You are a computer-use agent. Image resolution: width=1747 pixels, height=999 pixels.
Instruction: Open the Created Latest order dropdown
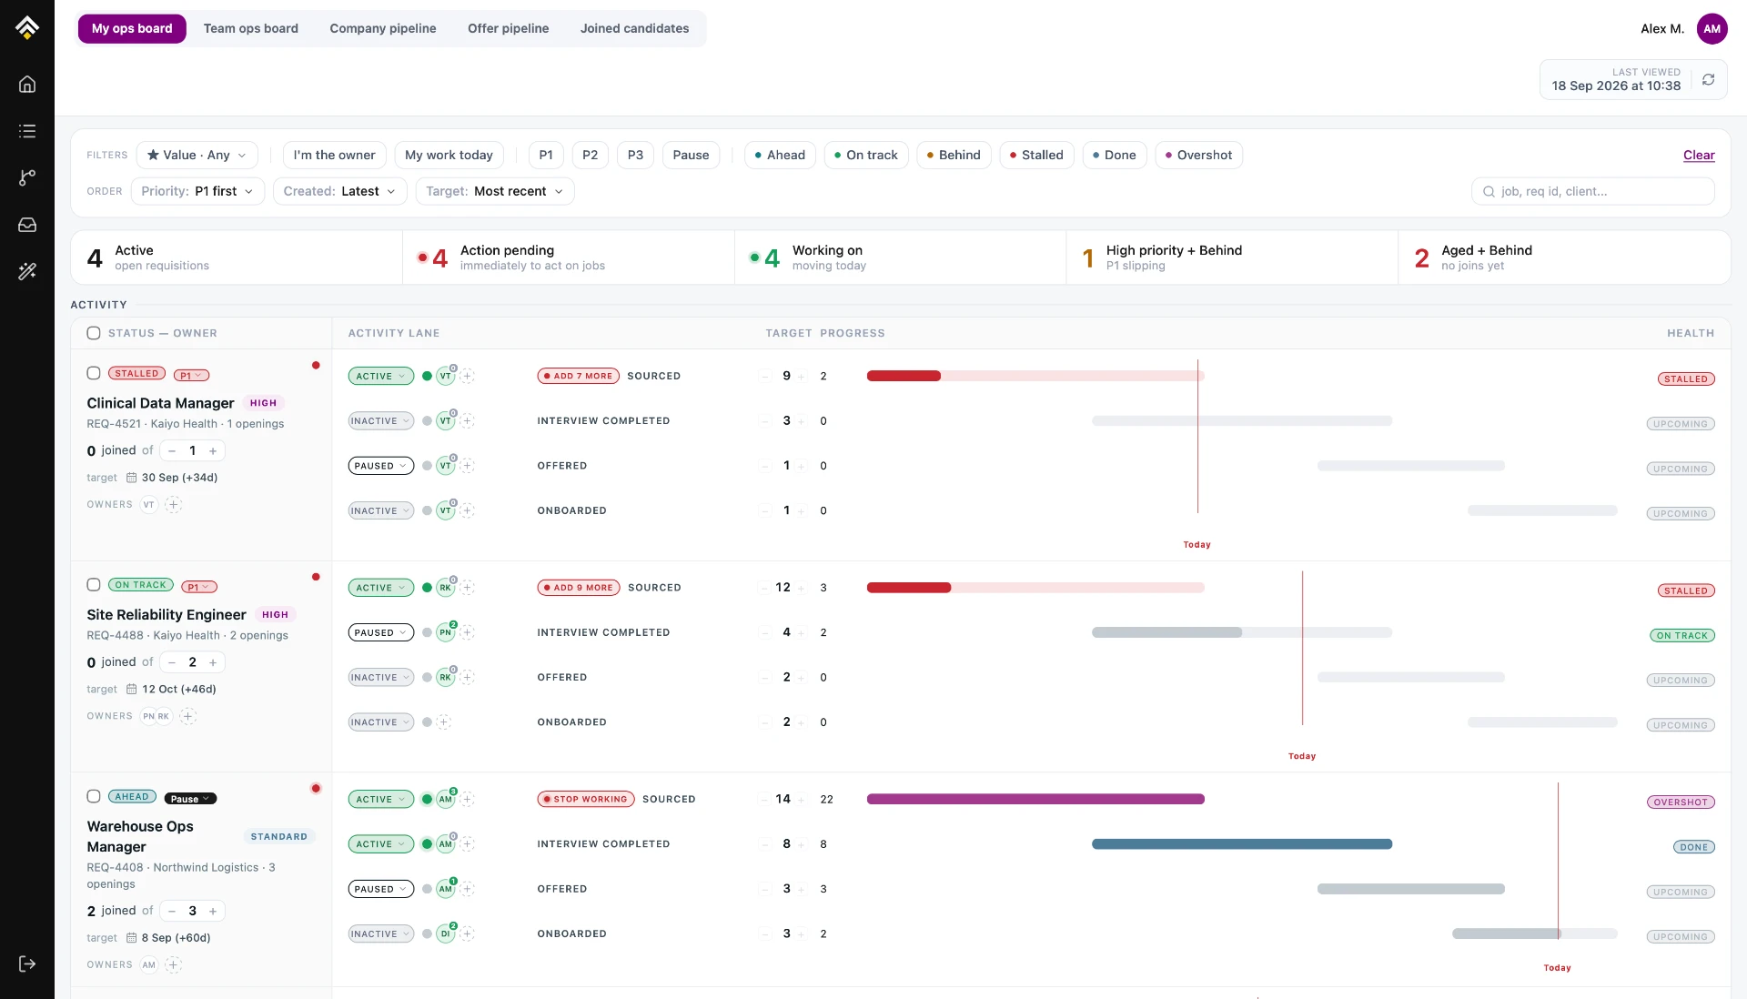tap(339, 191)
